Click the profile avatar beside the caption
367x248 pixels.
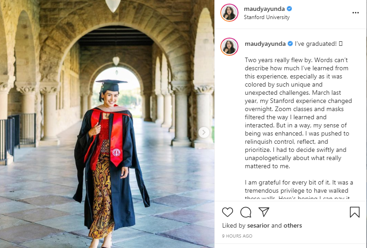pos(229,47)
